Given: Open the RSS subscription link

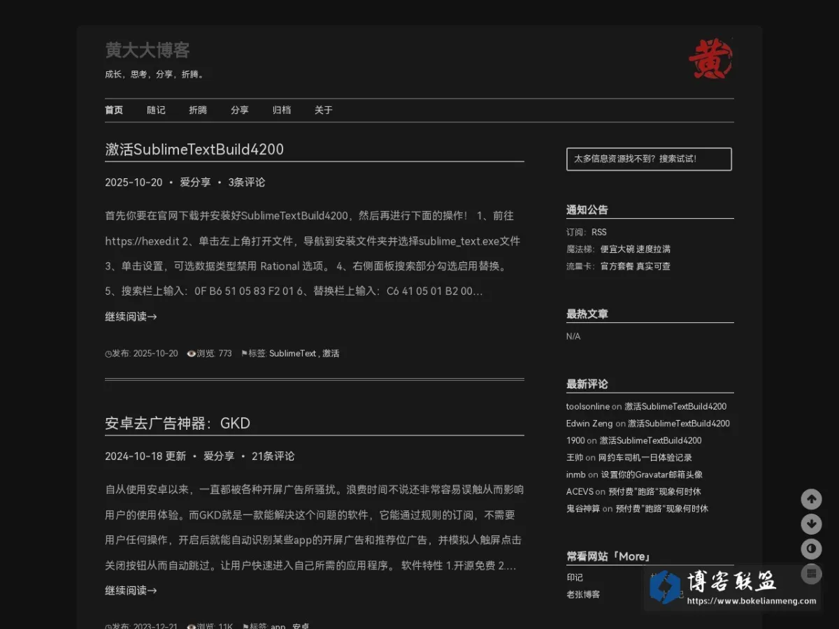Looking at the screenshot, I should (x=599, y=232).
